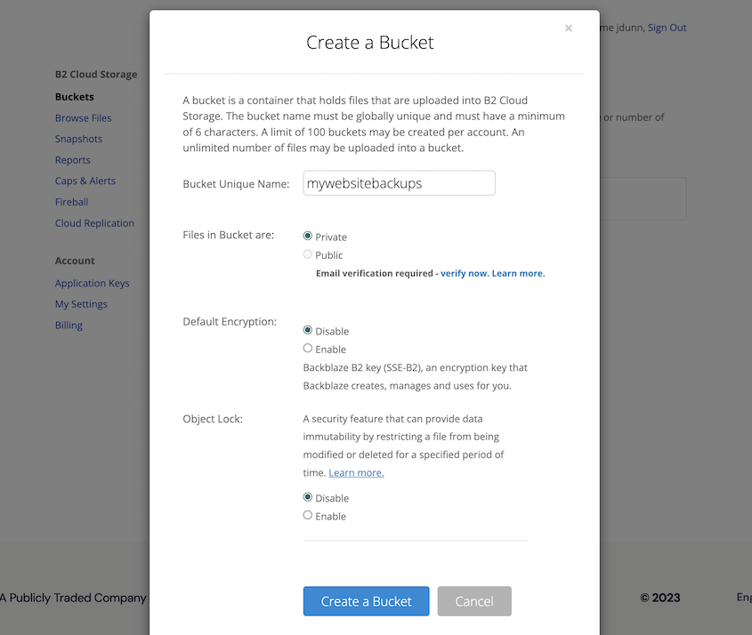Follow the verify now email link
This screenshot has width=752, height=635.
465,273
